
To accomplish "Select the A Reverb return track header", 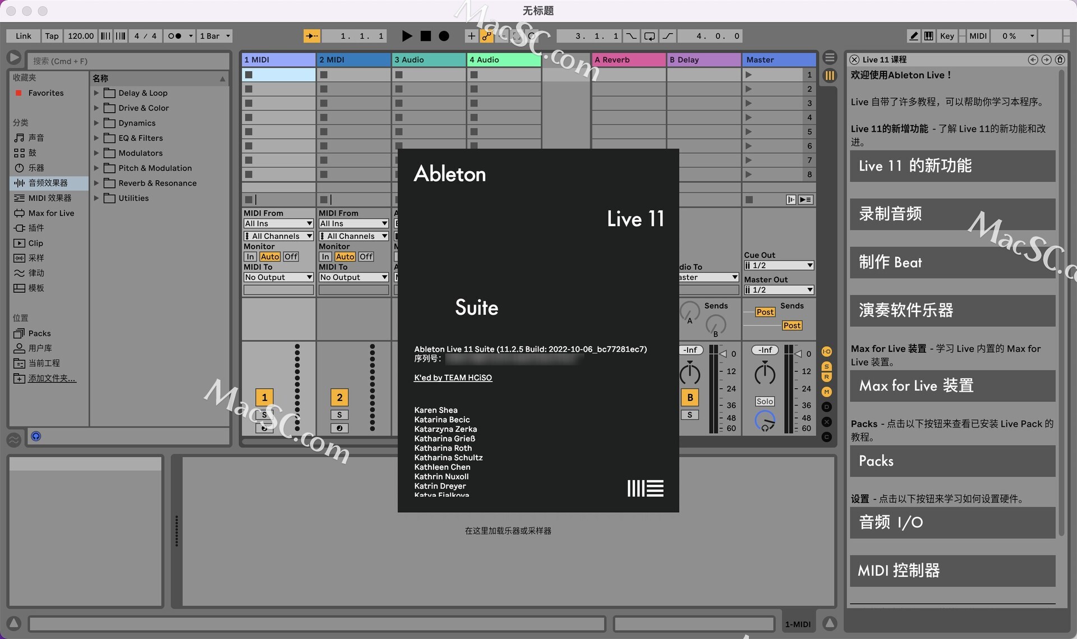I will click(x=629, y=59).
